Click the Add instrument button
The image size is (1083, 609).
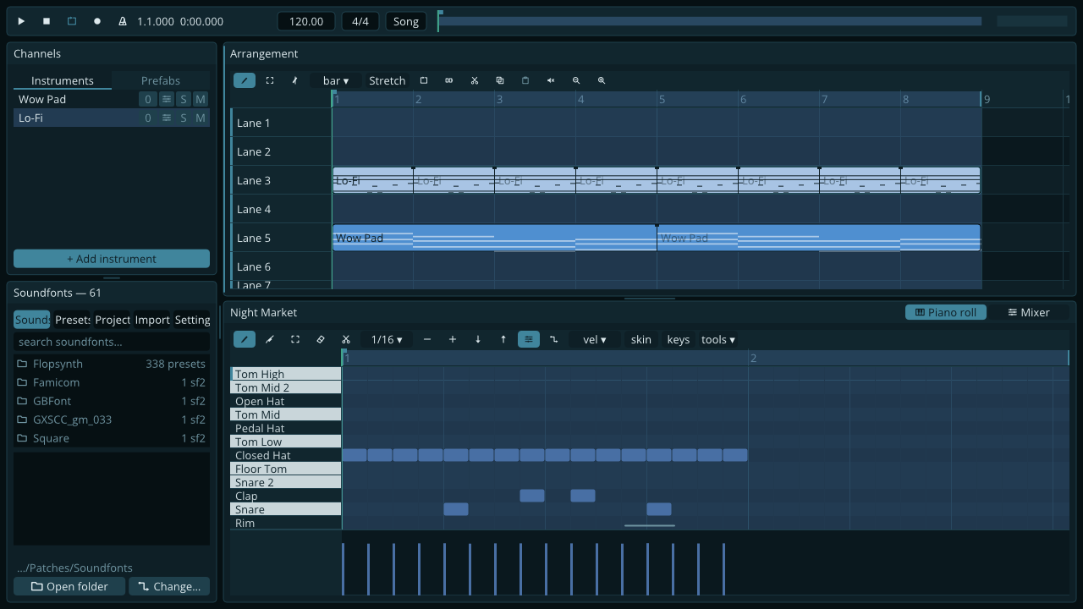pyautogui.click(x=112, y=259)
